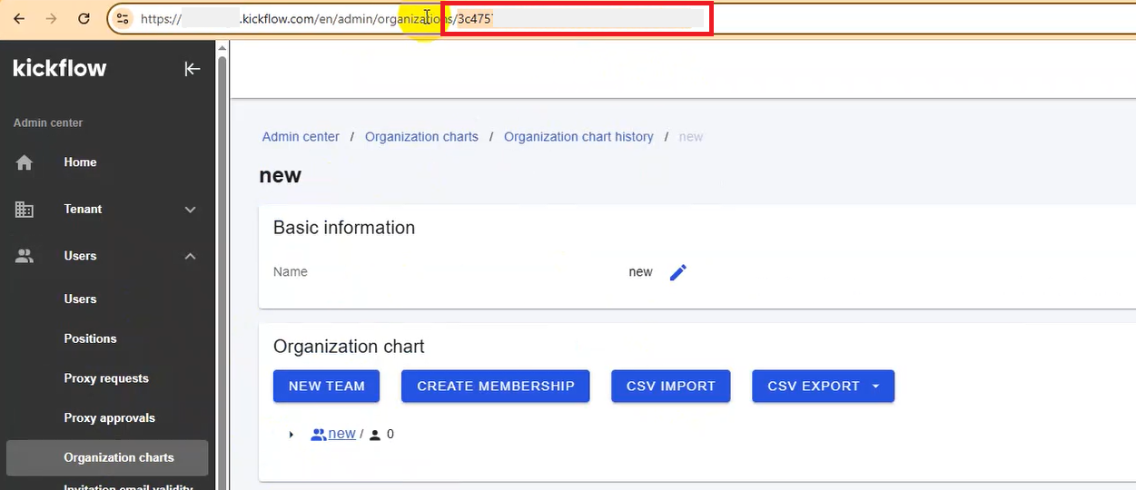This screenshot has width=1136, height=490.
Task: Click Organization chart history breadcrumb link
Action: point(578,137)
